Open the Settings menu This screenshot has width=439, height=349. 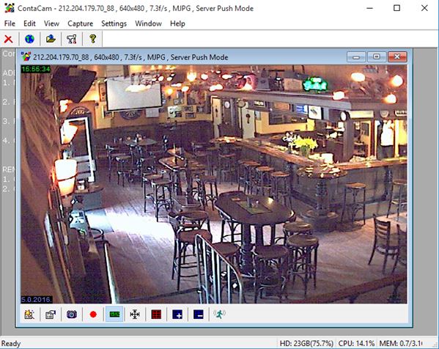click(x=114, y=23)
